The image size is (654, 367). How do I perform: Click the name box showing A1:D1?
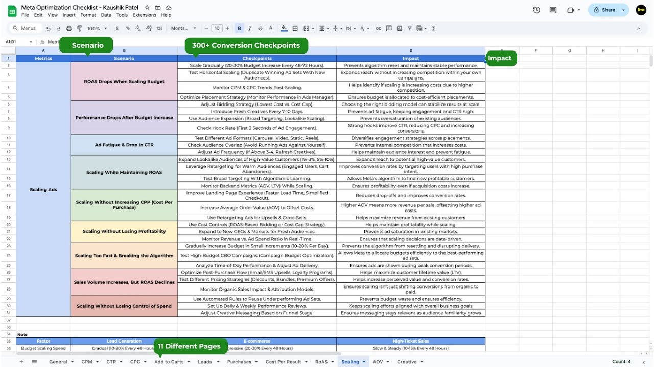[11, 42]
